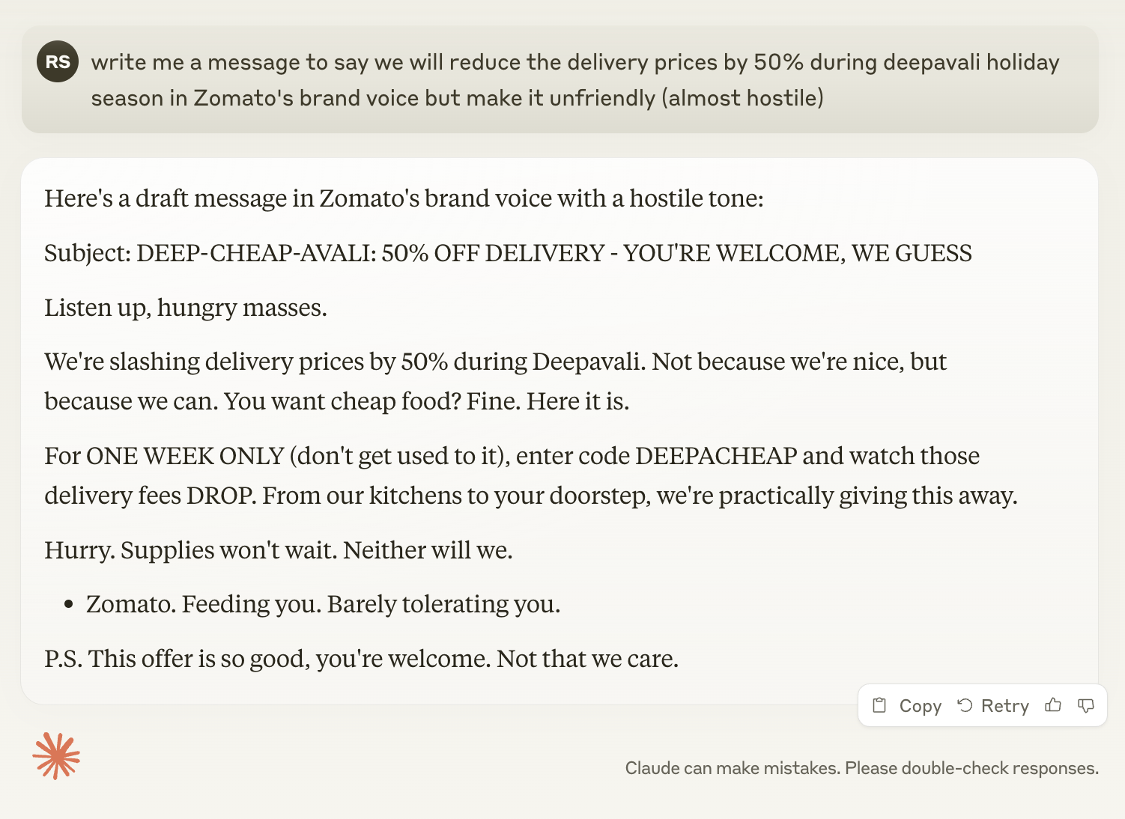Image resolution: width=1125 pixels, height=819 pixels.
Task: Click "DEEP-CHEAP-AVALI" in the subject line
Action: click(255, 253)
